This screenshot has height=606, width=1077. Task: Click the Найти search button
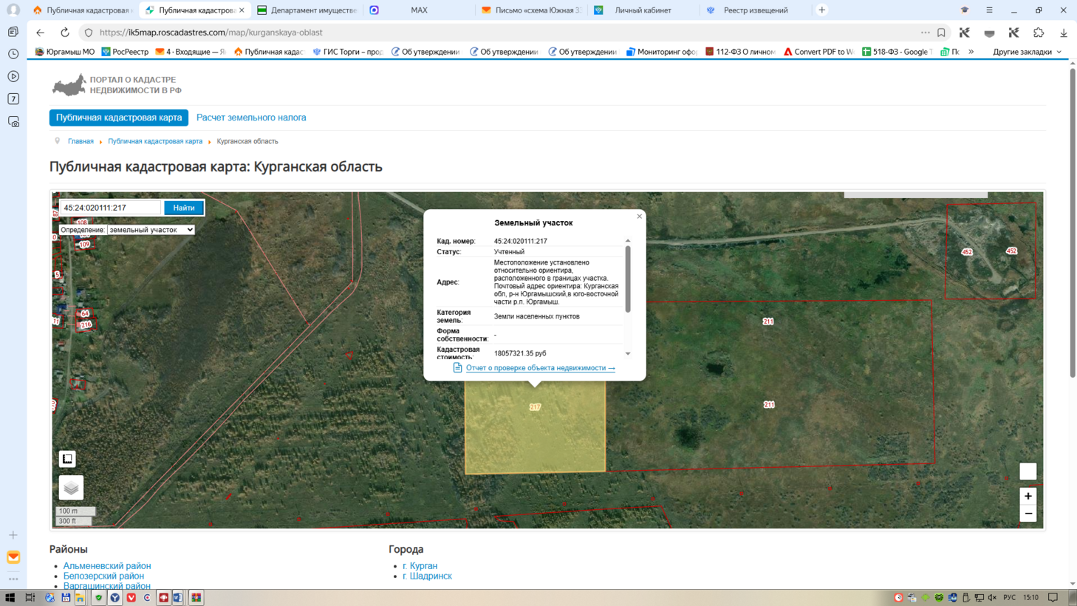point(184,208)
